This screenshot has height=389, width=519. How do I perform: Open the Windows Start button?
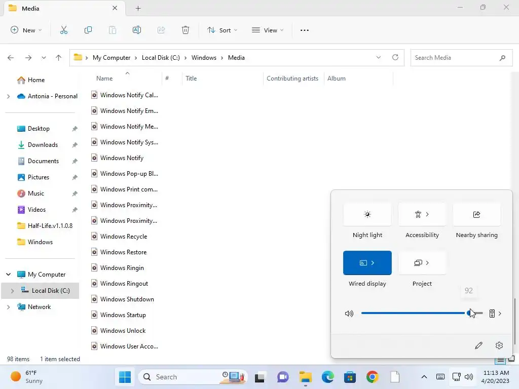click(125, 377)
